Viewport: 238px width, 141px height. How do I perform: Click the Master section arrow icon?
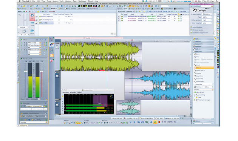pos(32,31)
